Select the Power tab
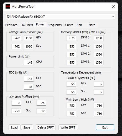The height and width of the screenshot is (136, 122). 40,25
